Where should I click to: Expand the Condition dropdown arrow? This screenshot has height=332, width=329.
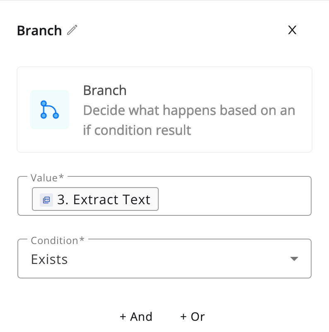coord(294,259)
